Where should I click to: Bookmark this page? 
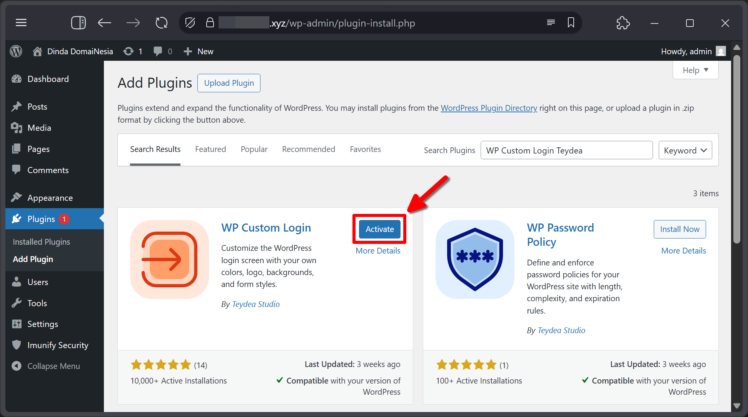[571, 23]
